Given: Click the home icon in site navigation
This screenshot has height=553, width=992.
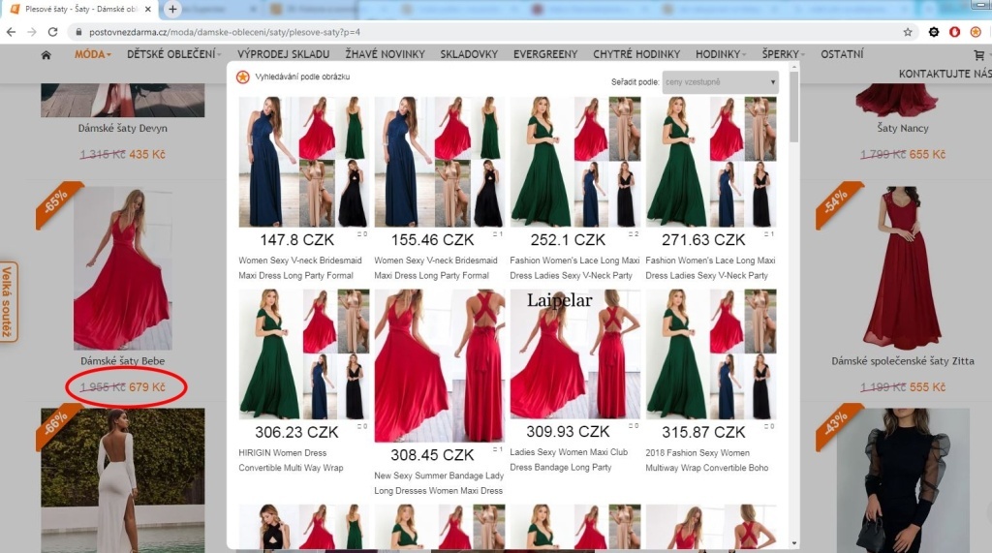Looking at the screenshot, I should tap(46, 55).
